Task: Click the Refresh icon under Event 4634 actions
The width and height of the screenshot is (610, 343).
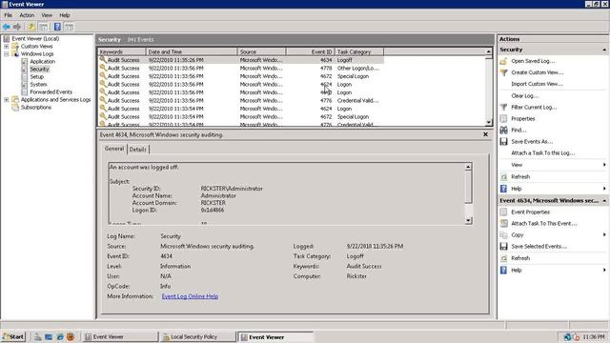Action: tap(503, 258)
